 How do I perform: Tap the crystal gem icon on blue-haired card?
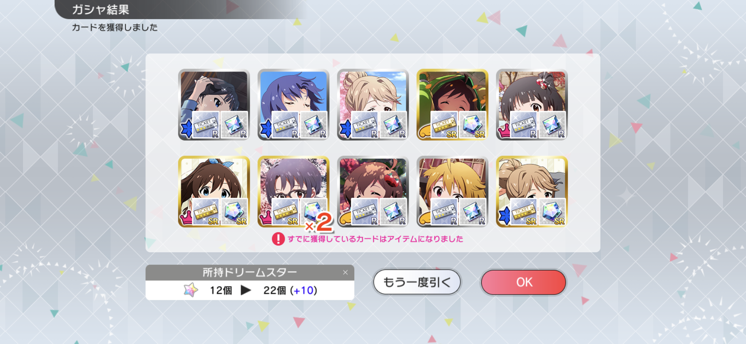[x=313, y=125]
